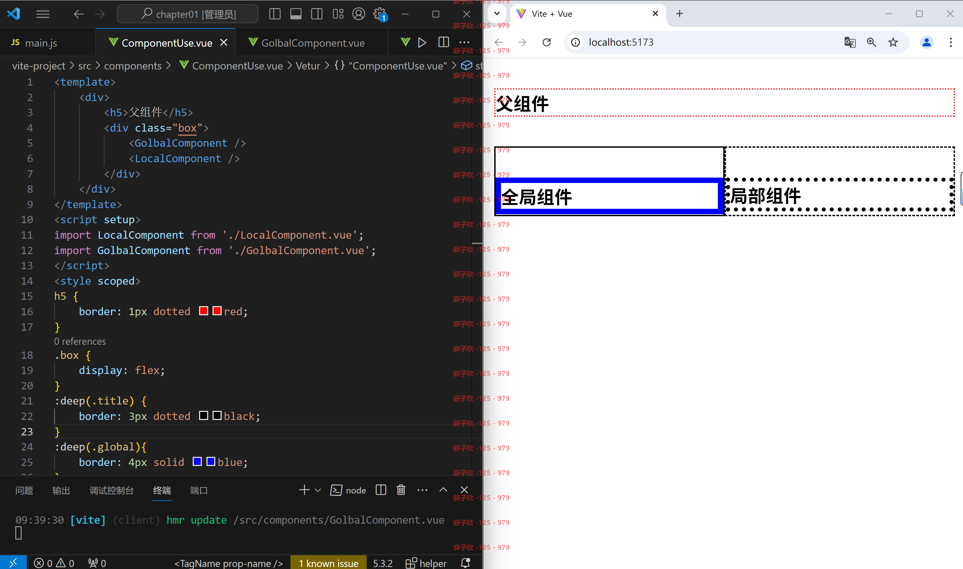Maximize the panel with the chevron up
The image size is (963, 569).
(443, 490)
